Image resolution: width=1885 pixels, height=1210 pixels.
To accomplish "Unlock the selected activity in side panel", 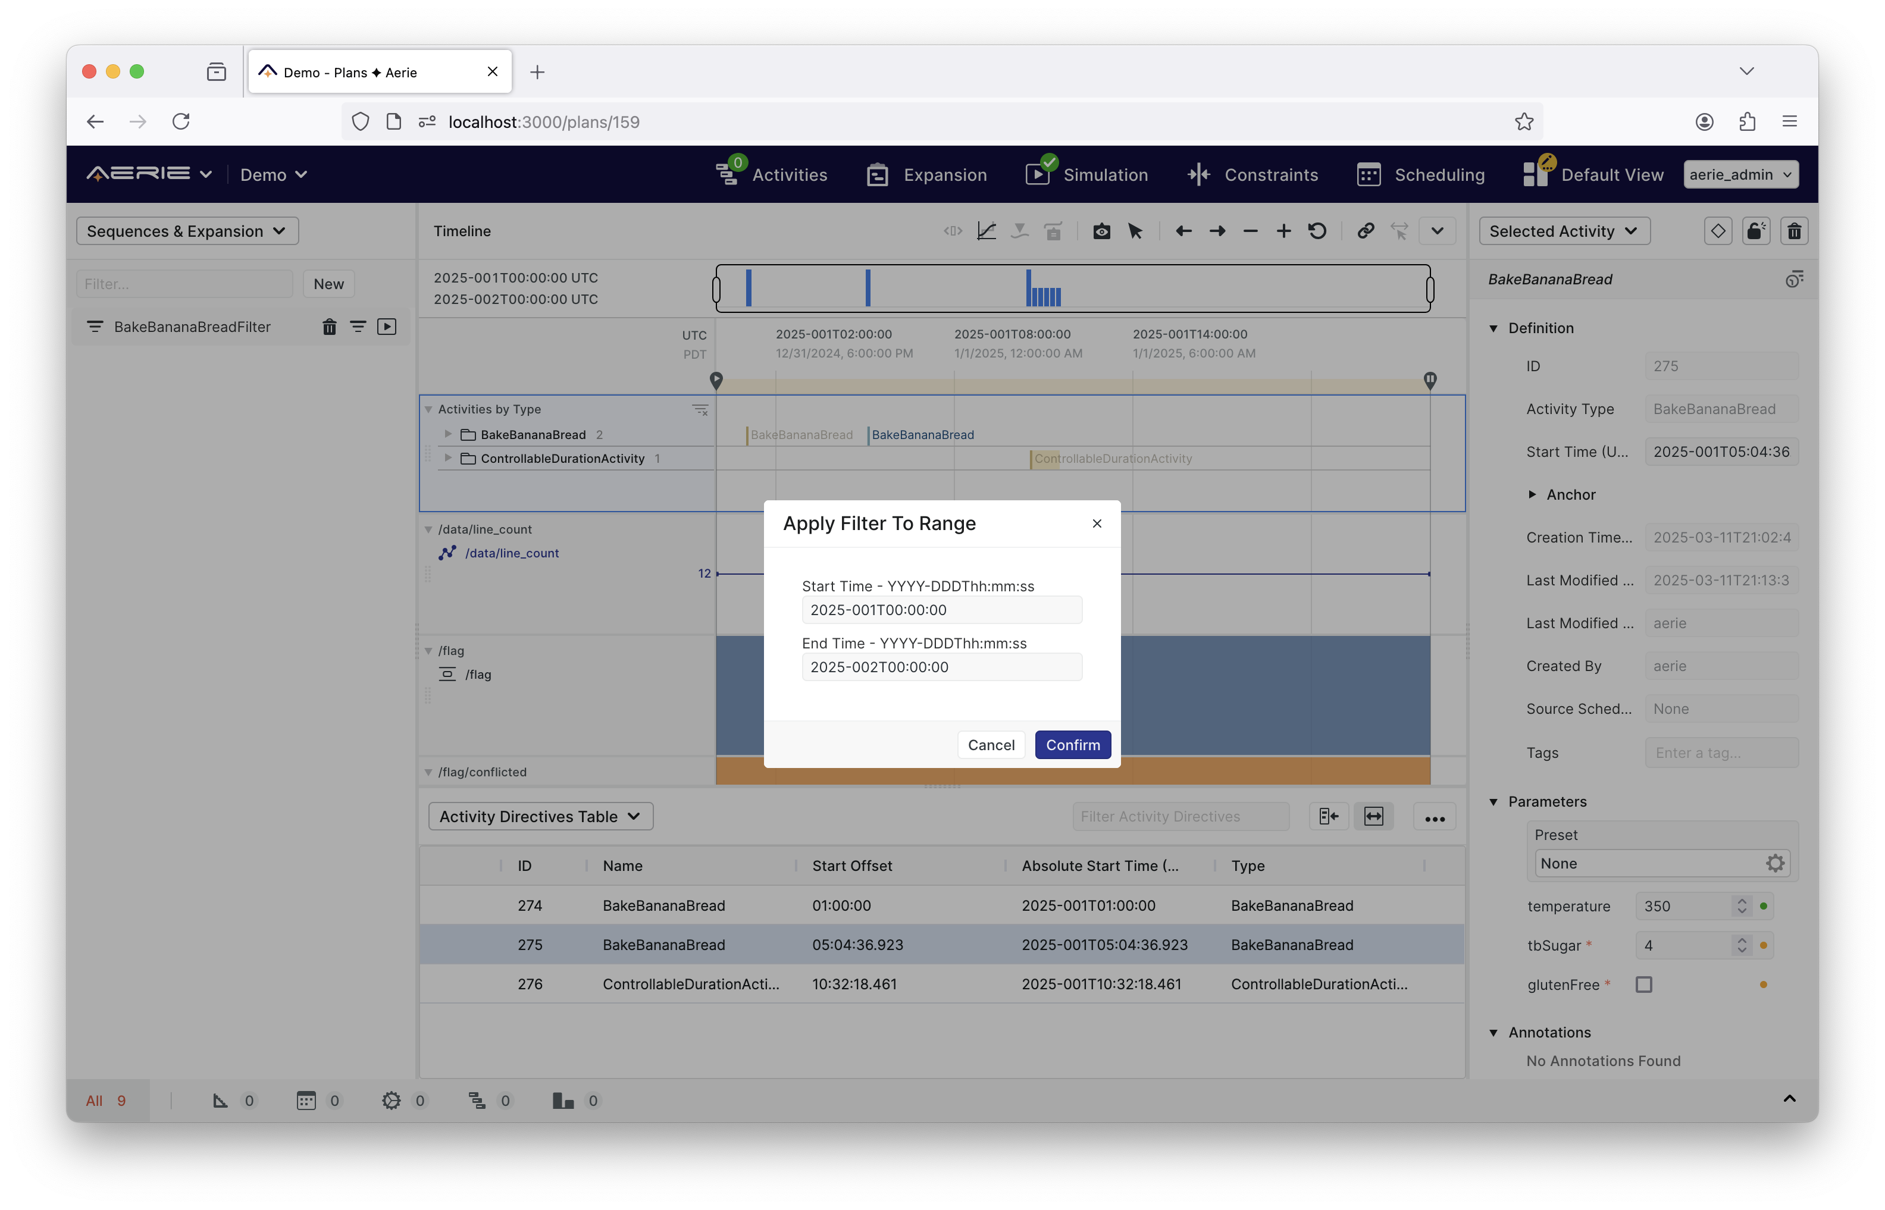I will pos(1756,230).
